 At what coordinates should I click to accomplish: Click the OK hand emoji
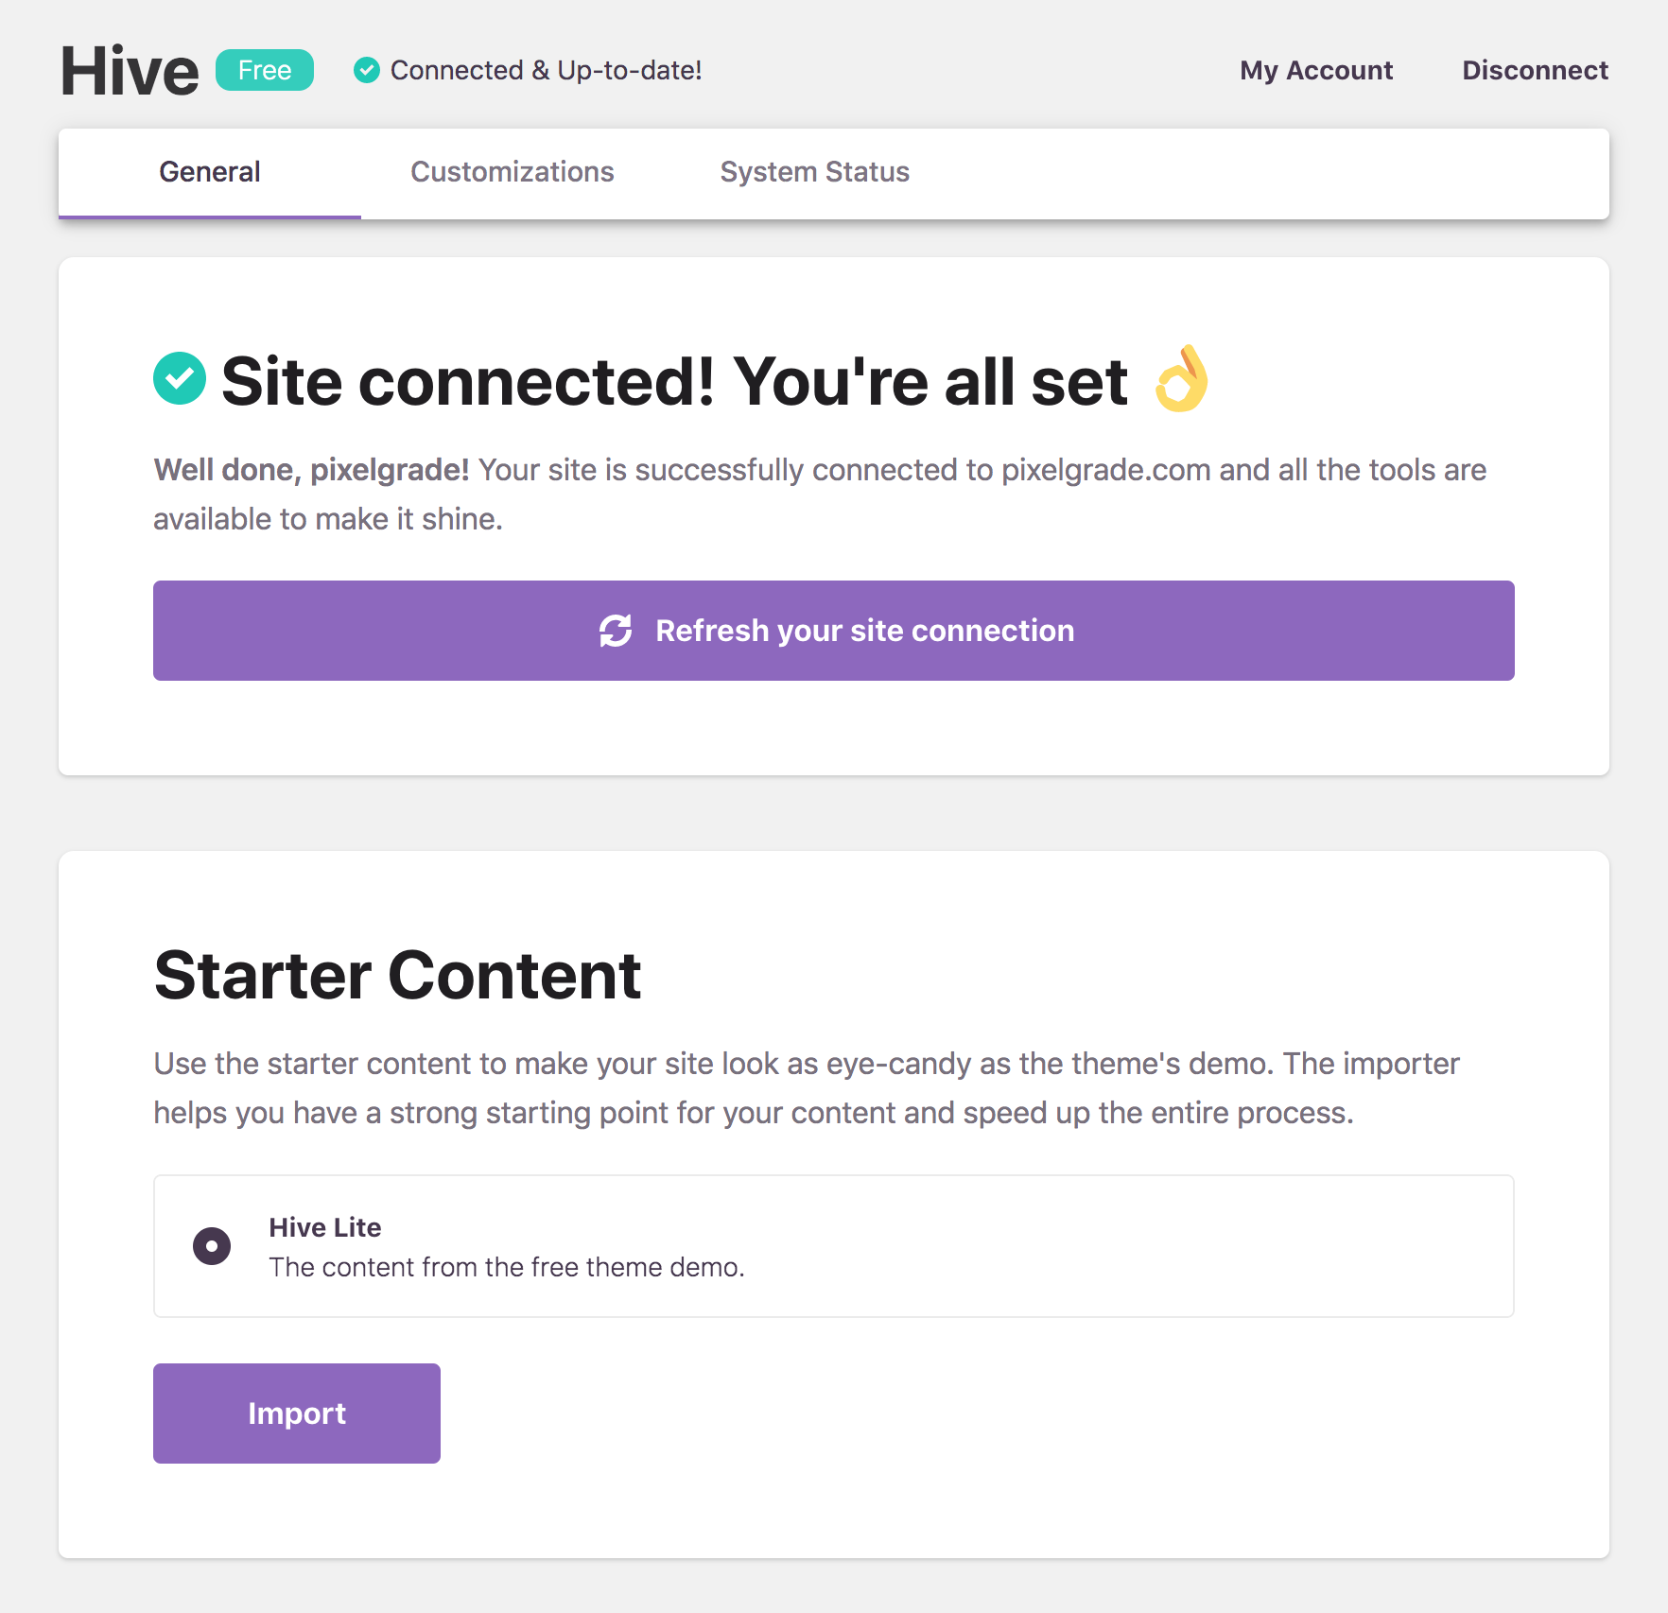1182,379
